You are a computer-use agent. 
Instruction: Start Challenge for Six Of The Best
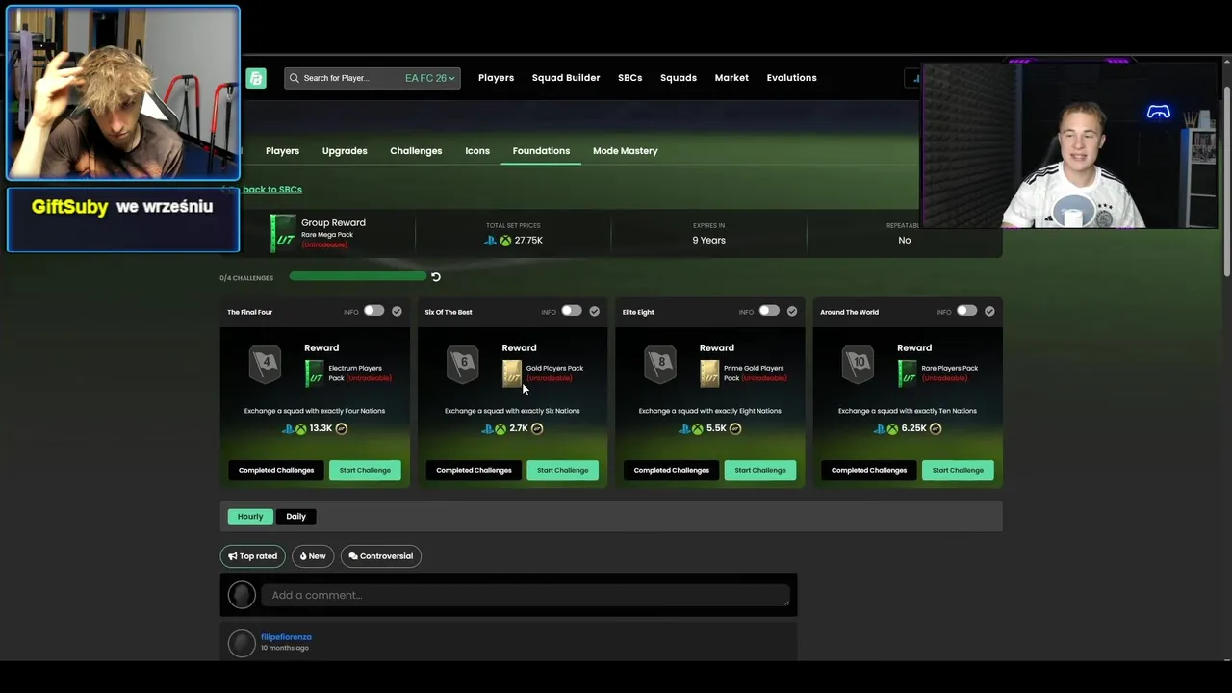pyautogui.click(x=562, y=471)
